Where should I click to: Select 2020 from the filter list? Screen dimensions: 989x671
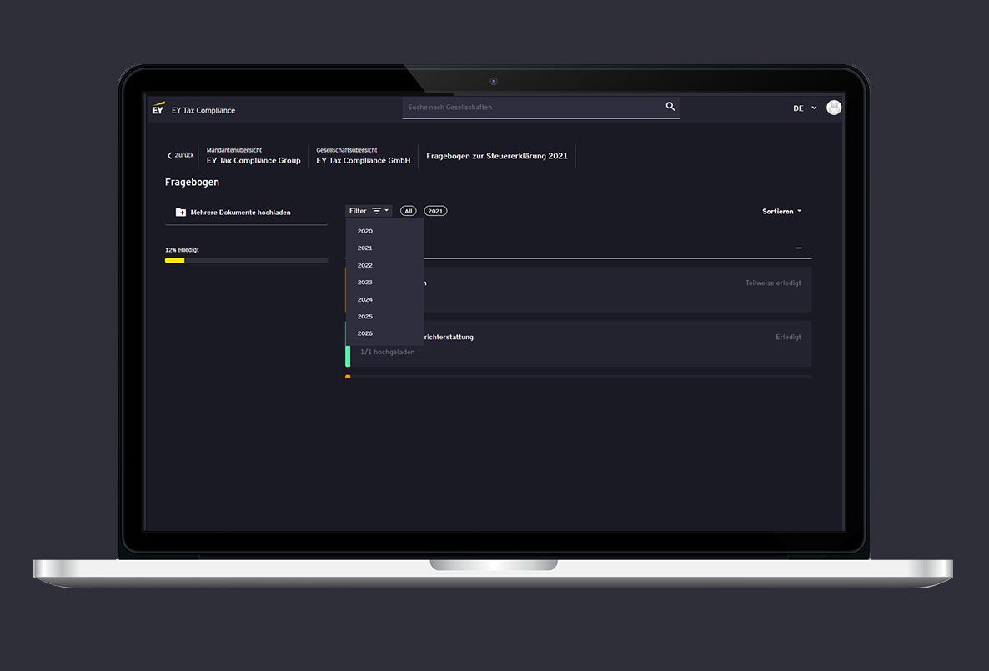click(x=365, y=231)
